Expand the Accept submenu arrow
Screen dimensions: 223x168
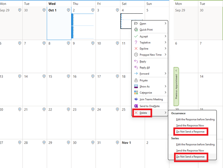(166, 36)
